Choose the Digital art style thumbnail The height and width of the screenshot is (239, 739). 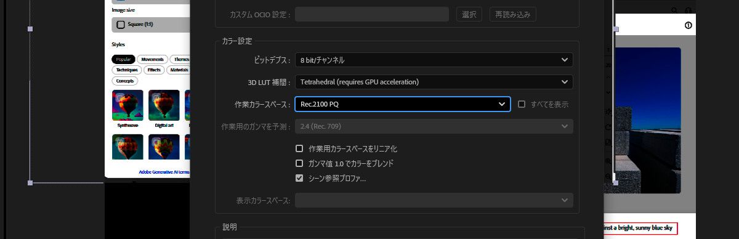164,105
